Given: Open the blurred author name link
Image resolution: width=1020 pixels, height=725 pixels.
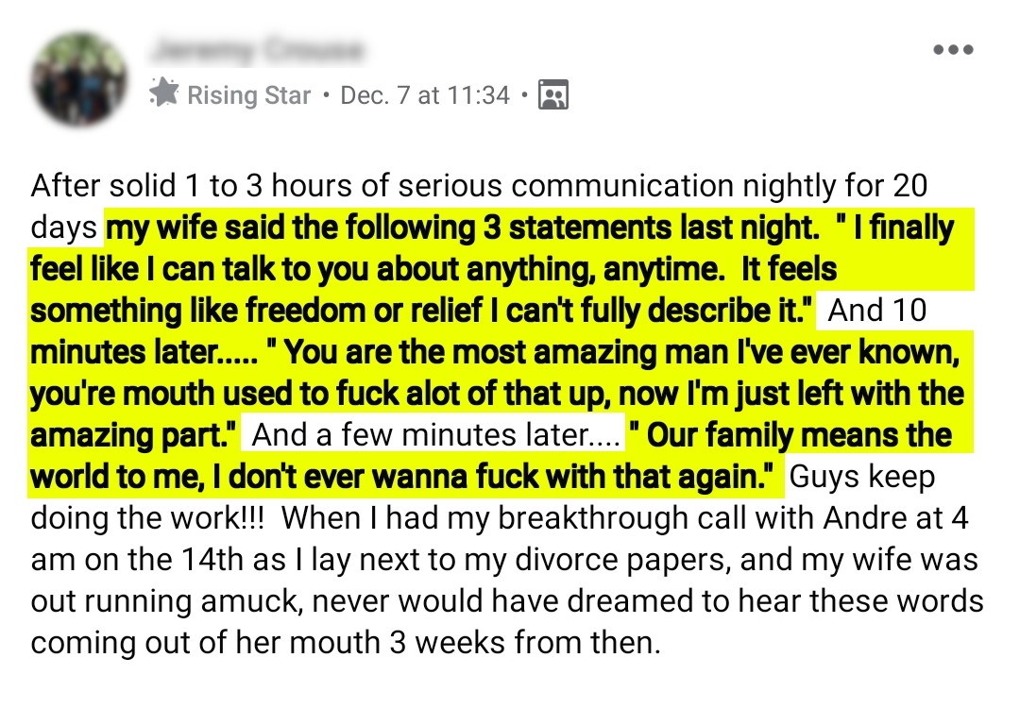Looking at the screenshot, I should (x=257, y=50).
